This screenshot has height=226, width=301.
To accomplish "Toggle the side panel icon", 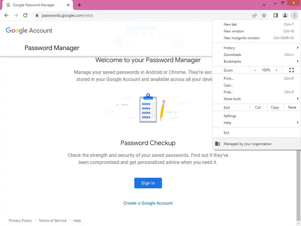I will coord(275,15).
